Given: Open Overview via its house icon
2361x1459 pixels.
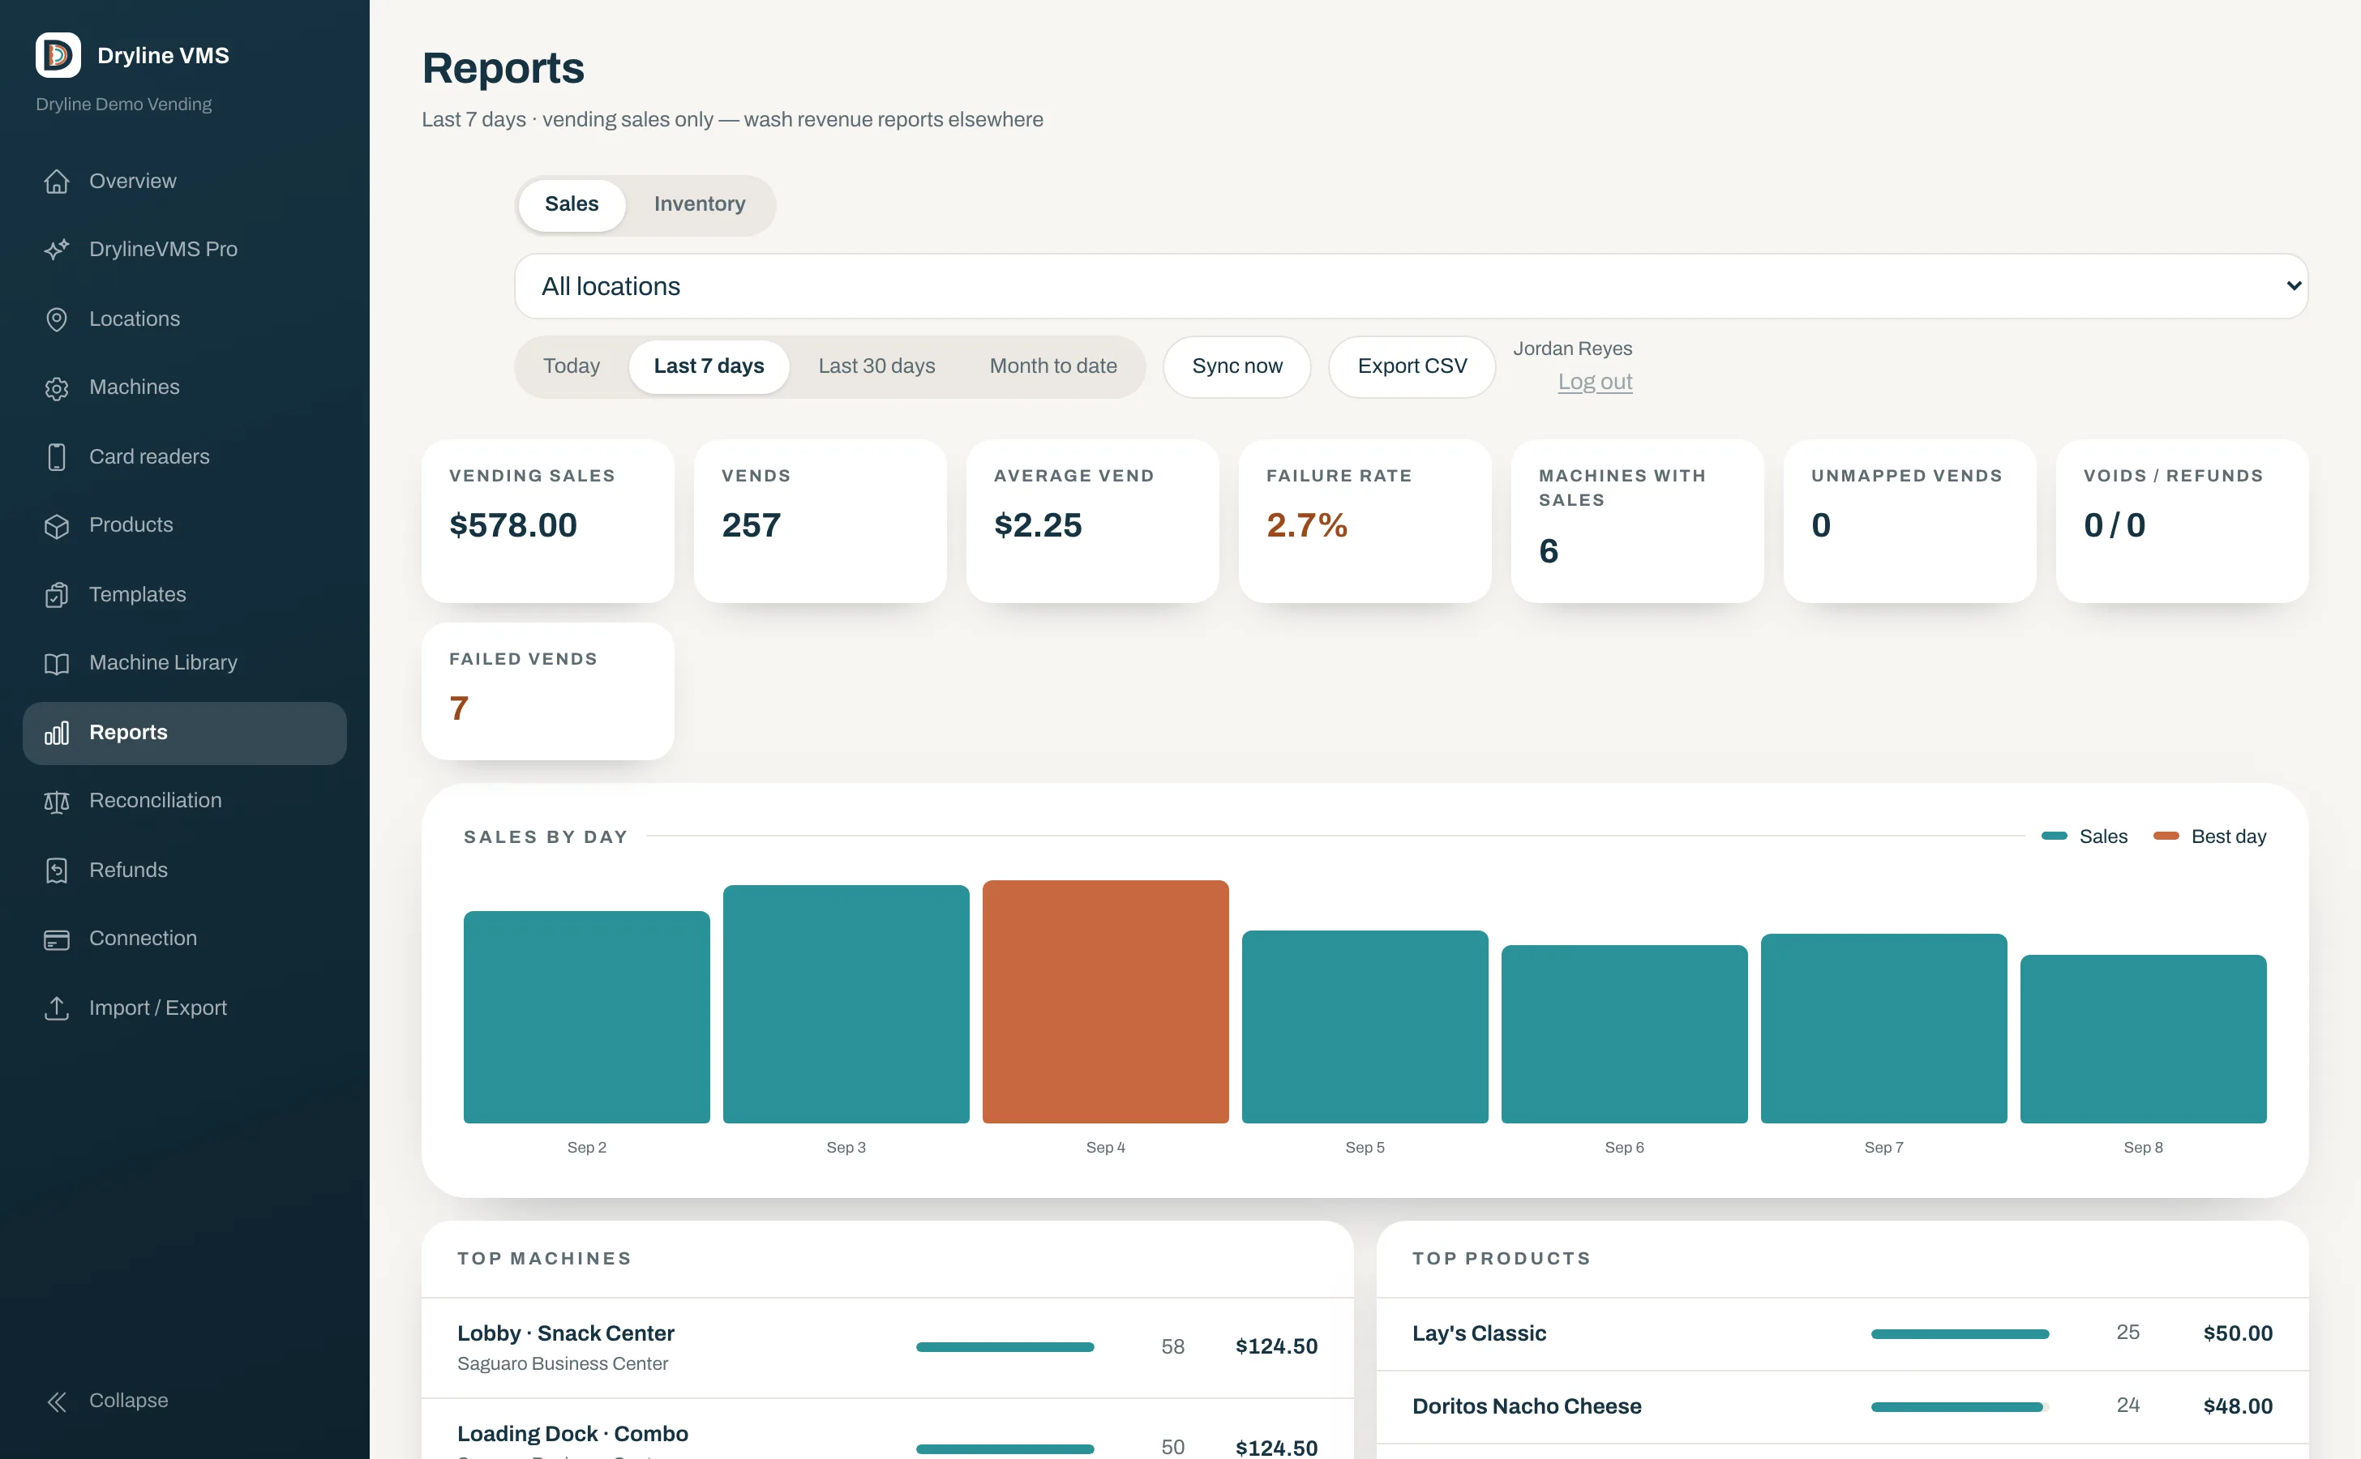Looking at the screenshot, I should (57, 182).
